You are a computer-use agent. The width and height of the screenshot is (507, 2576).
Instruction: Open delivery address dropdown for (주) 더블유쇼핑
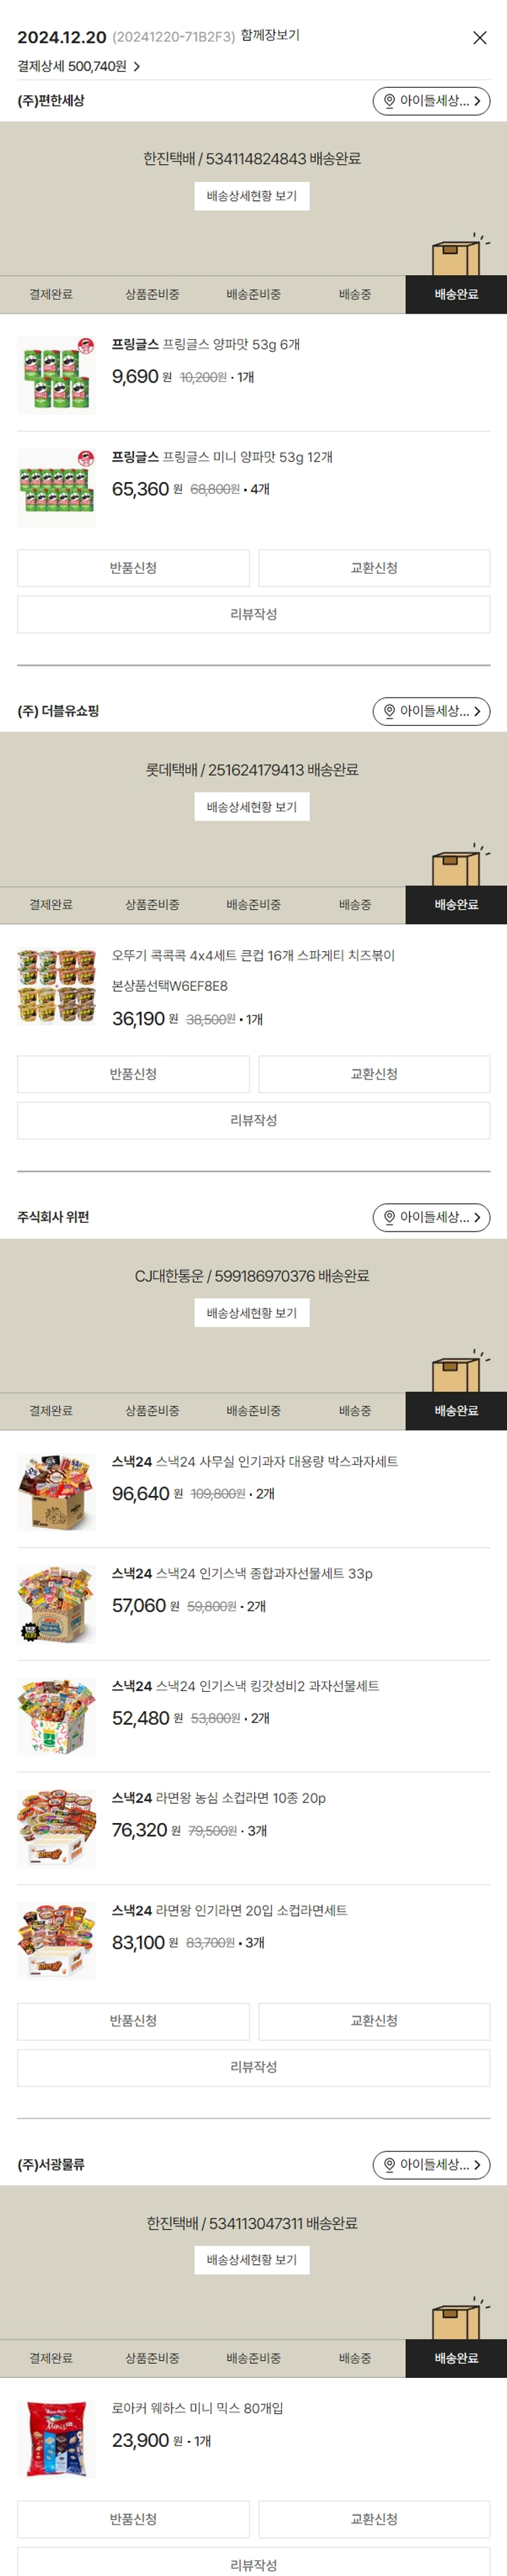coord(431,711)
